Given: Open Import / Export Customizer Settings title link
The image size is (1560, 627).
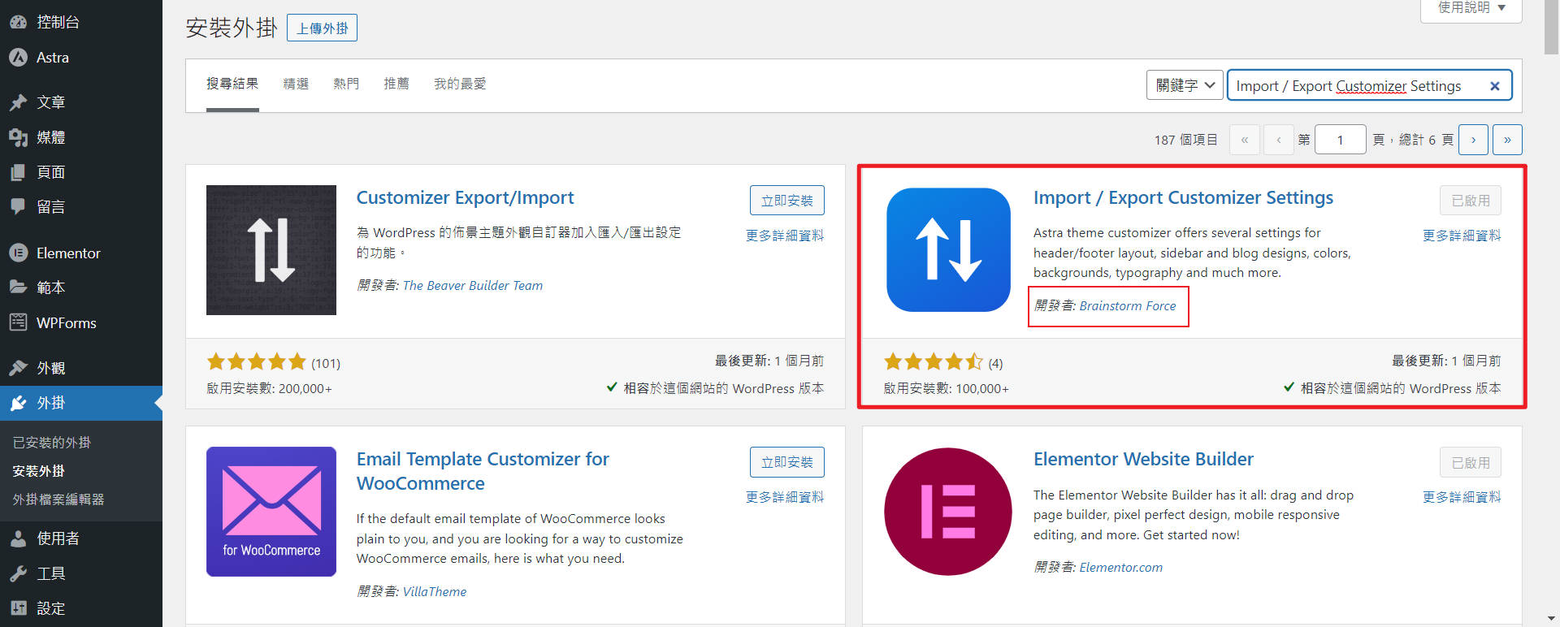Looking at the screenshot, I should pos(1183,197).
